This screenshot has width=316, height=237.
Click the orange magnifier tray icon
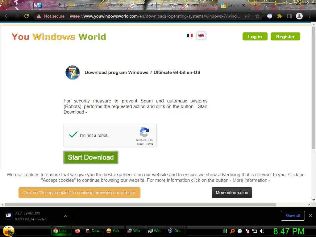232,231
